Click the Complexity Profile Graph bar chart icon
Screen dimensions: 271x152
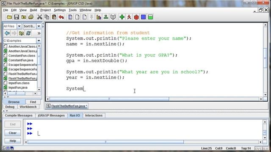click(99, 17)
